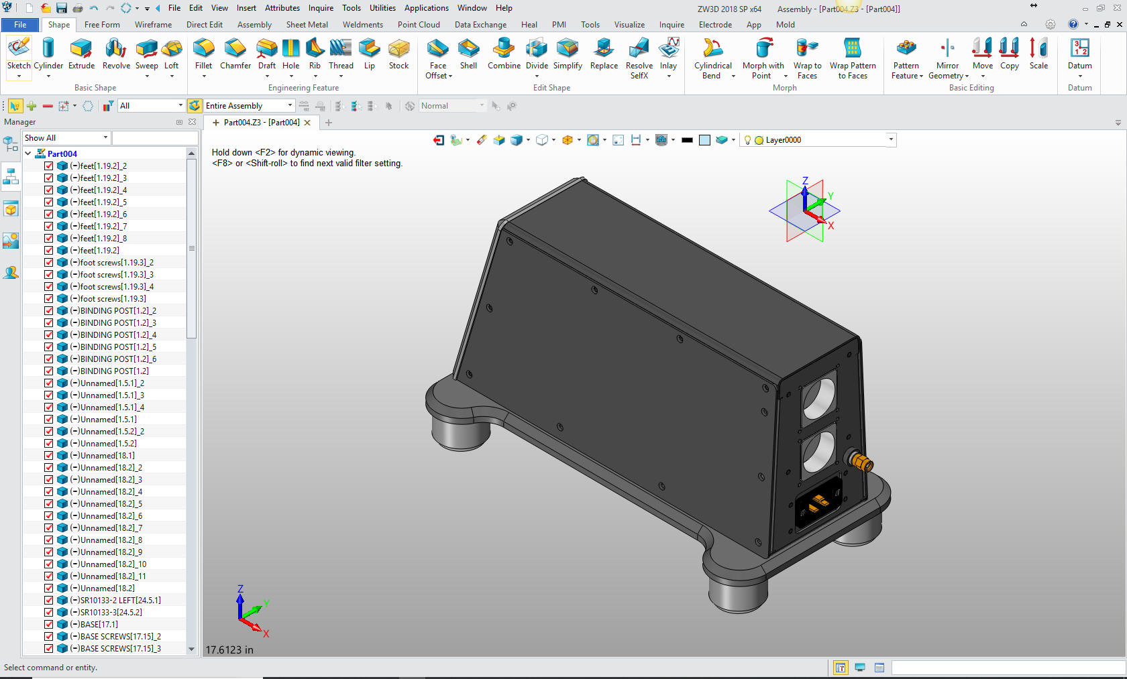This screenshot has width=1127, height=679.
Task: Uncheck SR10133-2 LEFT[24.5.1] checkbox
Action: tap(49, 600)
